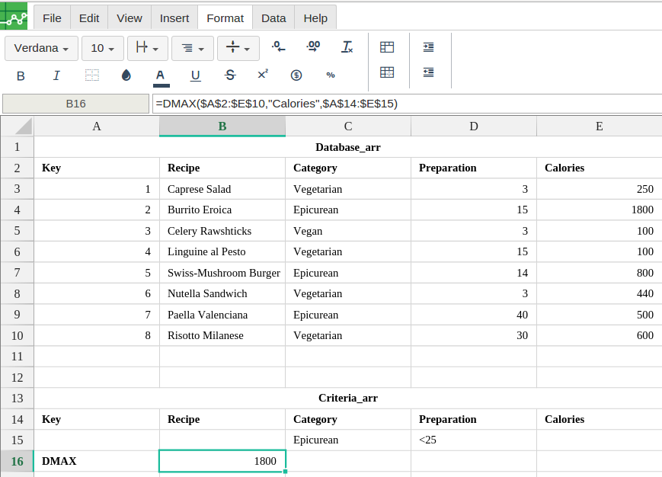Open the horizontal alignment dropdown

(x=192, y=48)
